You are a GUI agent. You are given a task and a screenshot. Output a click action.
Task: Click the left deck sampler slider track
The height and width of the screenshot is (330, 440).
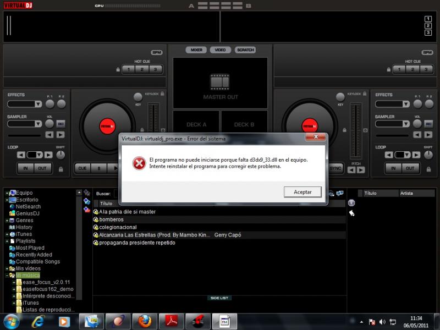24,135
